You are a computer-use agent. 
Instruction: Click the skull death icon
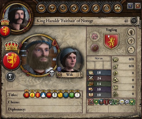click(x=52, y=73)
